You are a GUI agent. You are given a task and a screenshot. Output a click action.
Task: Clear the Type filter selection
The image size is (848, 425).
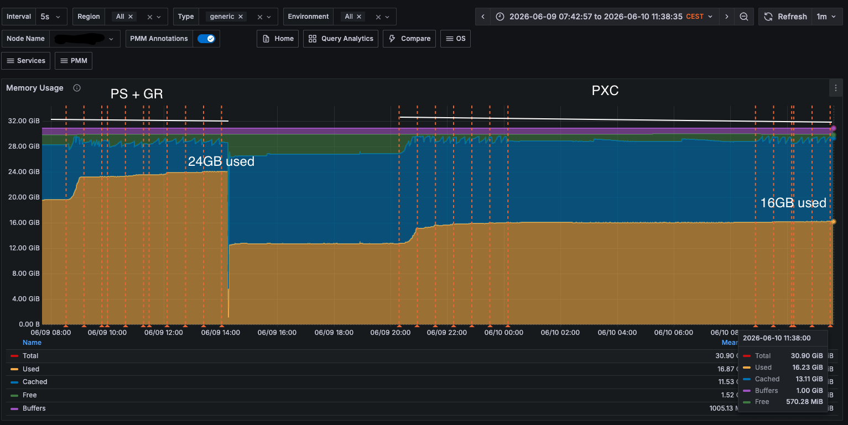coord(260,17)
